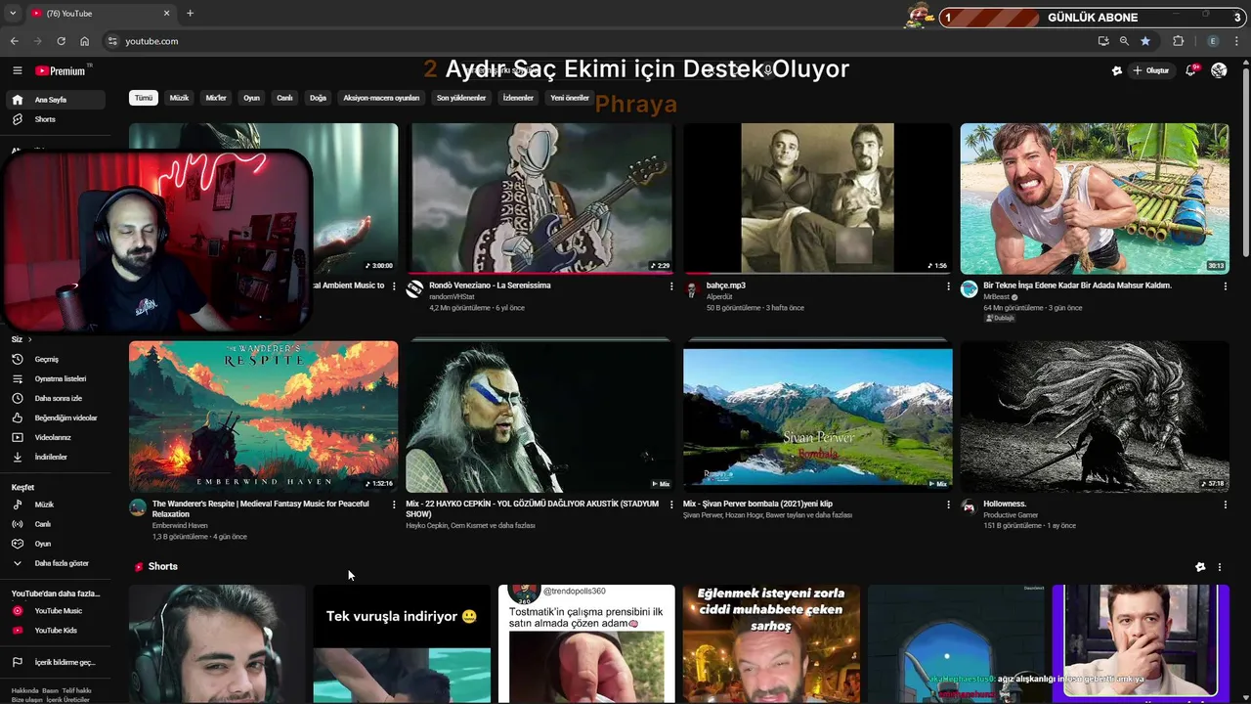The image size is (1251, 704).
Task: Open the notifications bell
Action: (x=1190, y=70)
